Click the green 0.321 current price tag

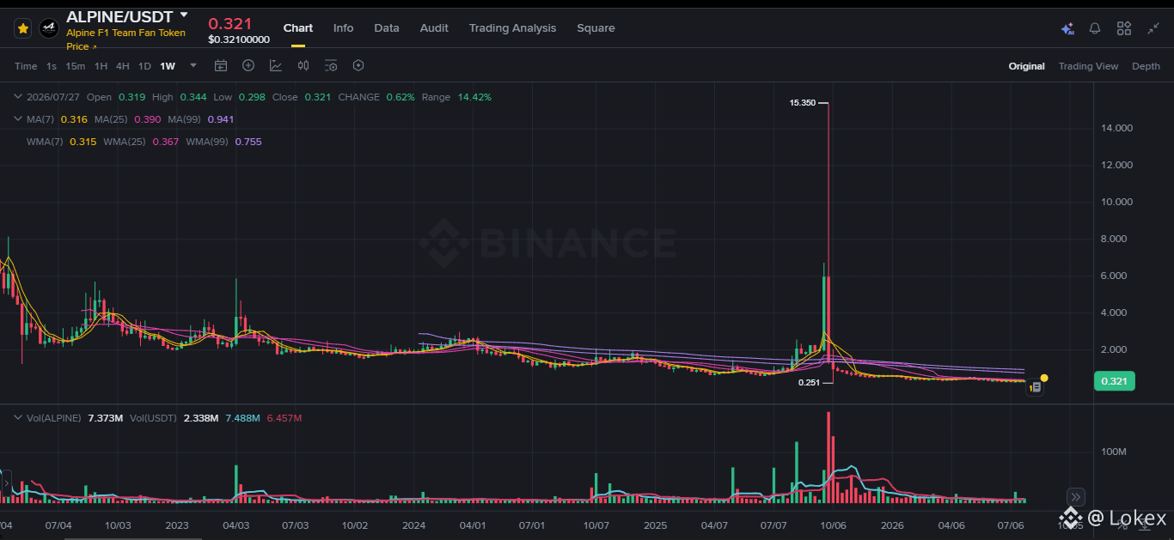(1115, 381)
